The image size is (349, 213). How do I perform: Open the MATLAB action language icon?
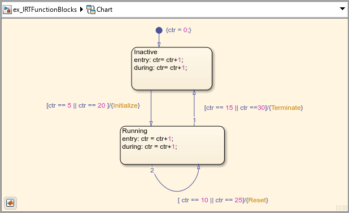[x=10, y=203]
